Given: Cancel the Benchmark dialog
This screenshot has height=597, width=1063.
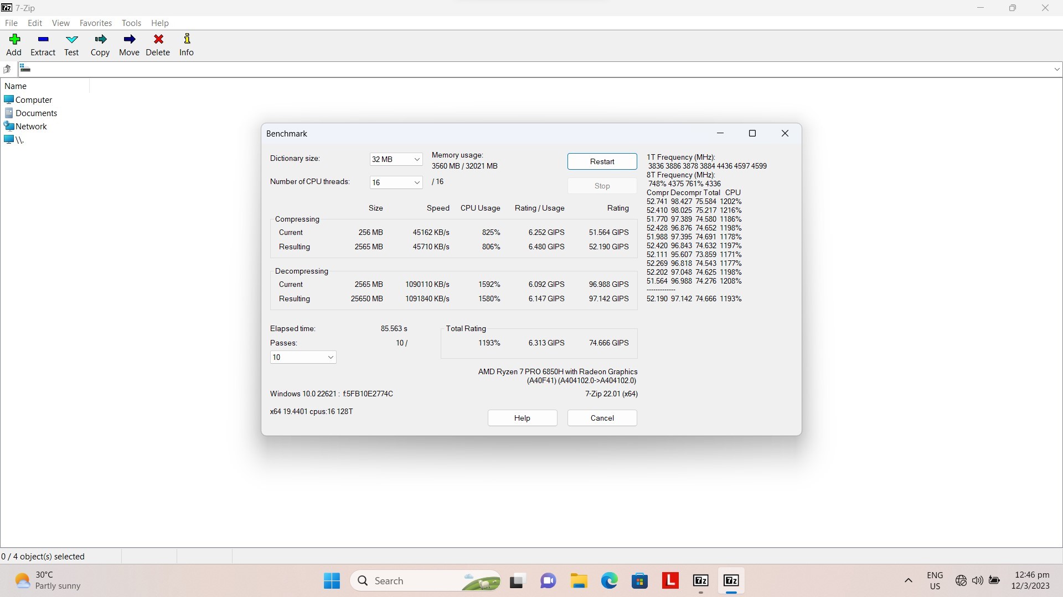Looking at the screenshot, I should coord(602,418).
